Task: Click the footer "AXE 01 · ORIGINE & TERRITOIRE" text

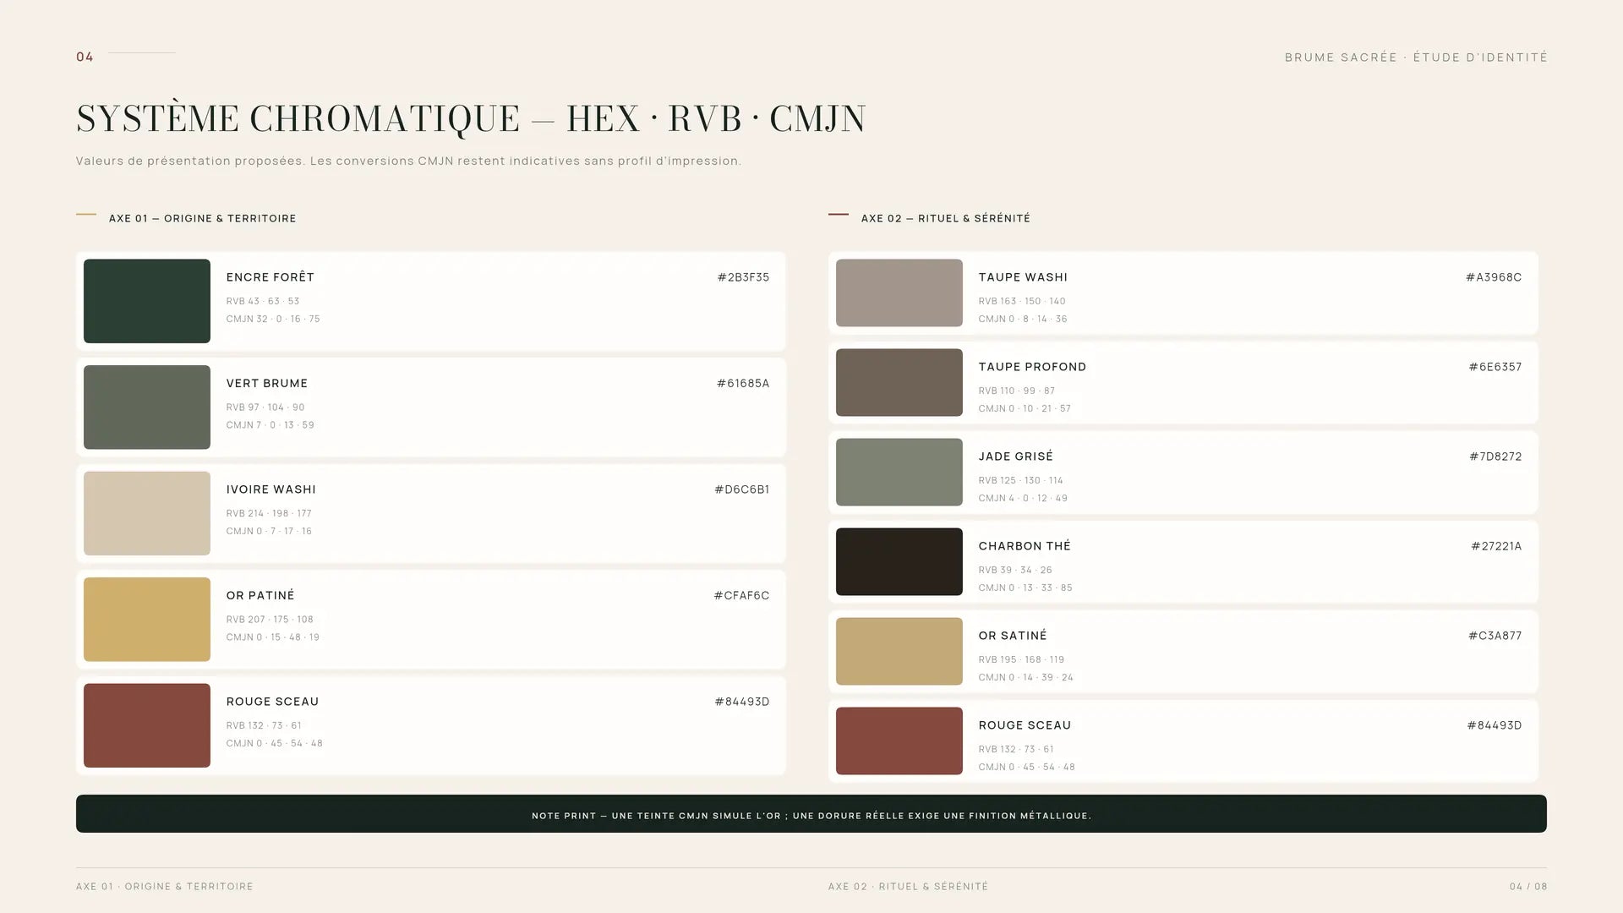Action: pos(165,887)
